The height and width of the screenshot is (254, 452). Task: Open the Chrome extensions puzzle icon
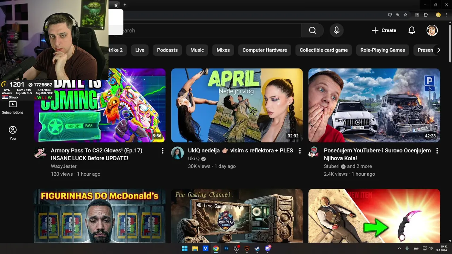pyautogui.click(x=426, y=15)
